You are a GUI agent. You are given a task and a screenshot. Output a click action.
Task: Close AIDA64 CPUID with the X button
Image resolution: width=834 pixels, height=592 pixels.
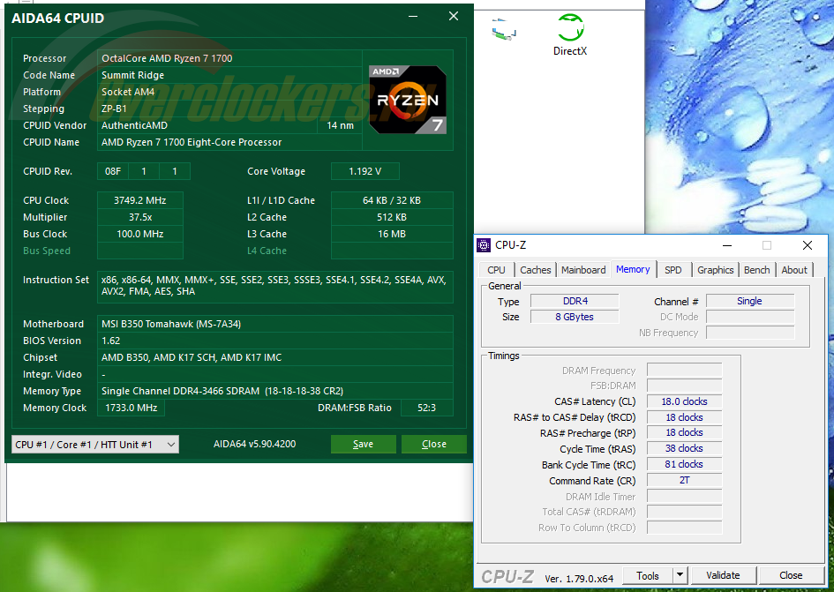coord(454,17)
